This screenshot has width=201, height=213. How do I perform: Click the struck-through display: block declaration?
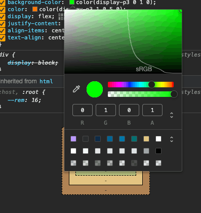(33, 63)
